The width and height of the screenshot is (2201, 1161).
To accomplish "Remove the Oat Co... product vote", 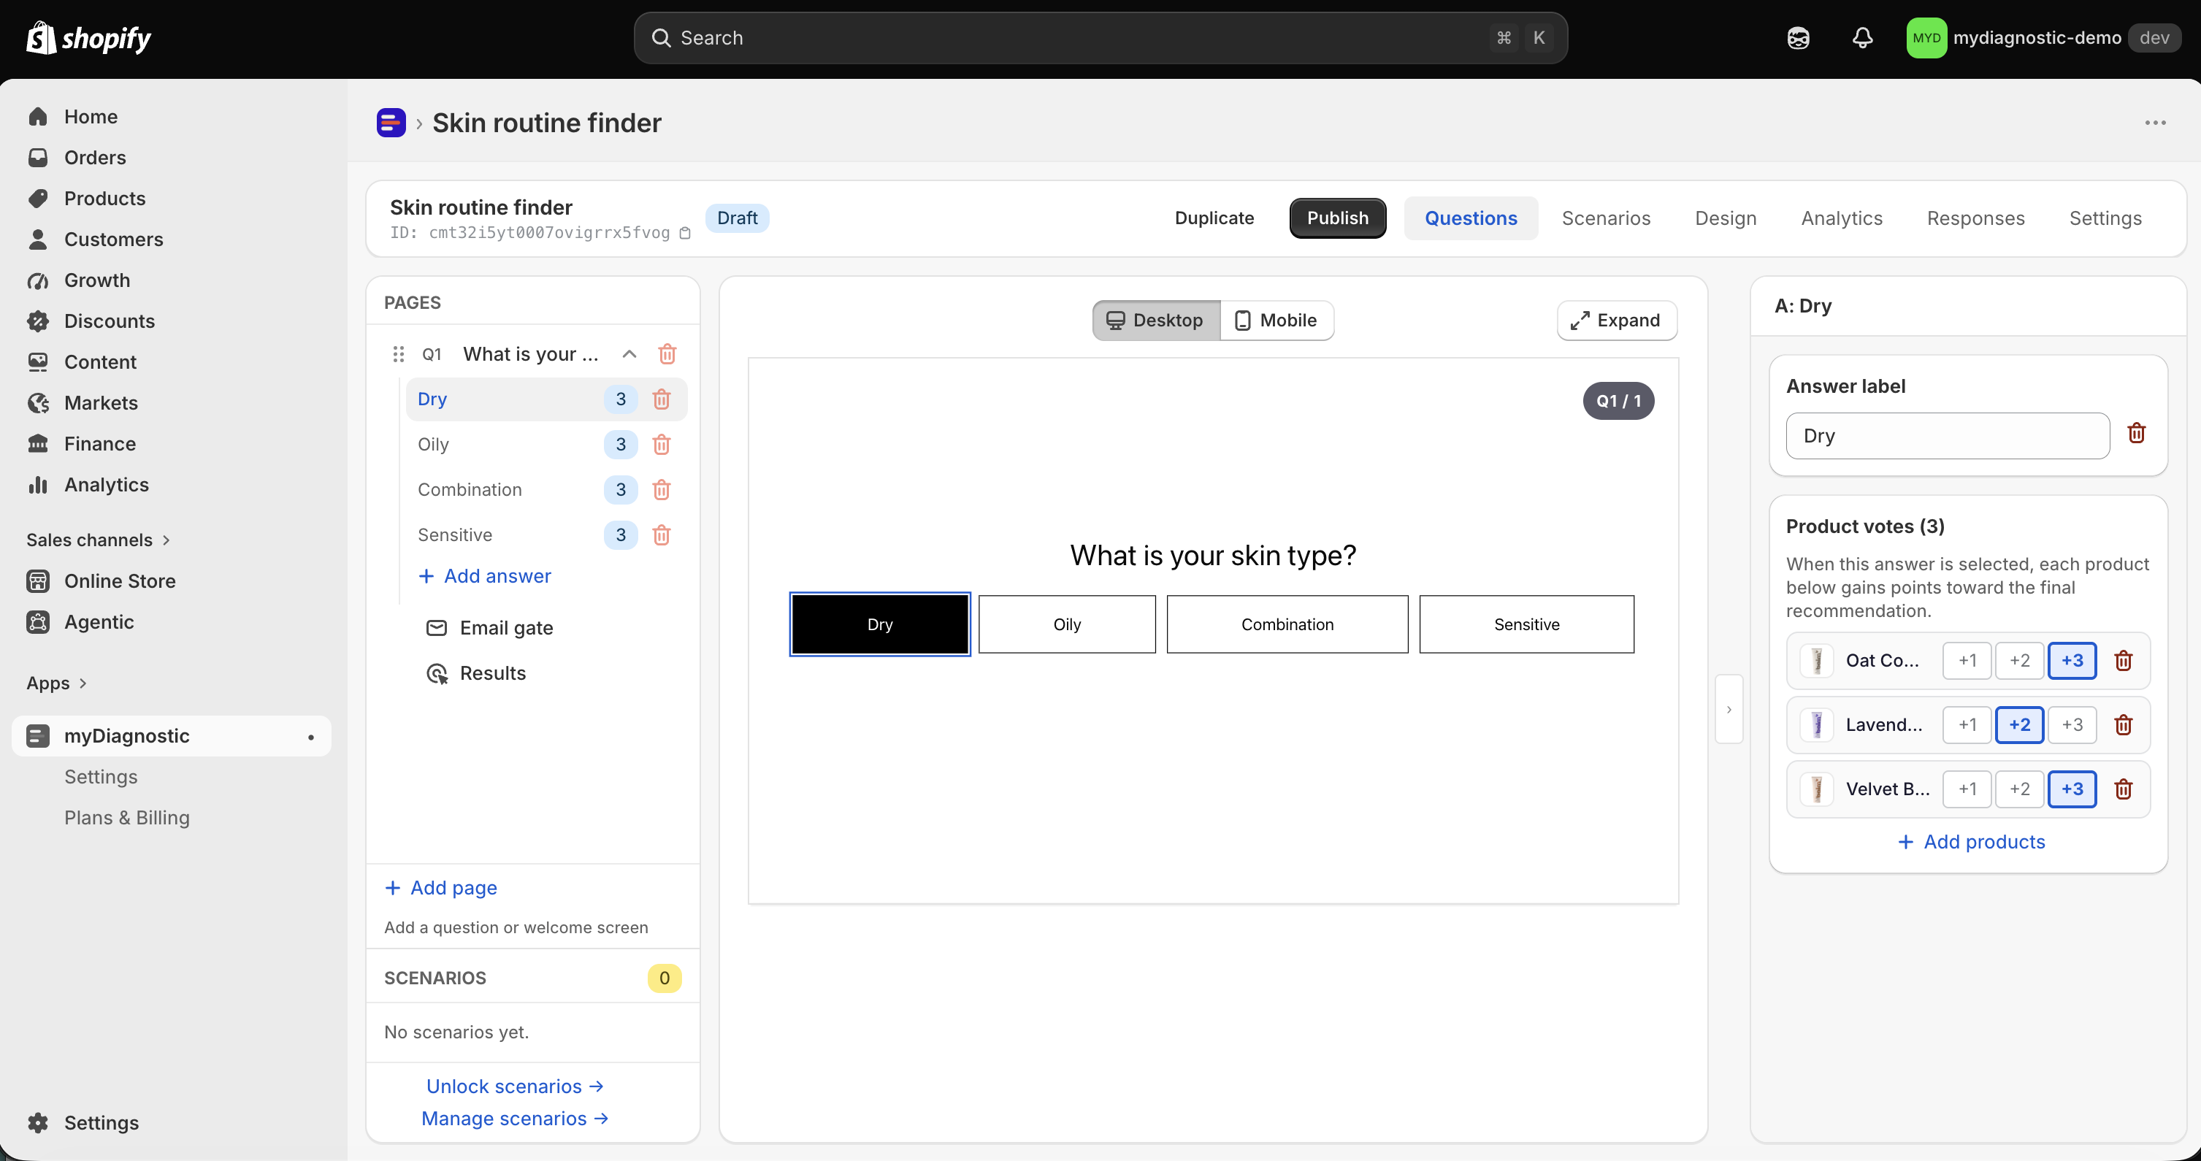I will point(2124,660).
